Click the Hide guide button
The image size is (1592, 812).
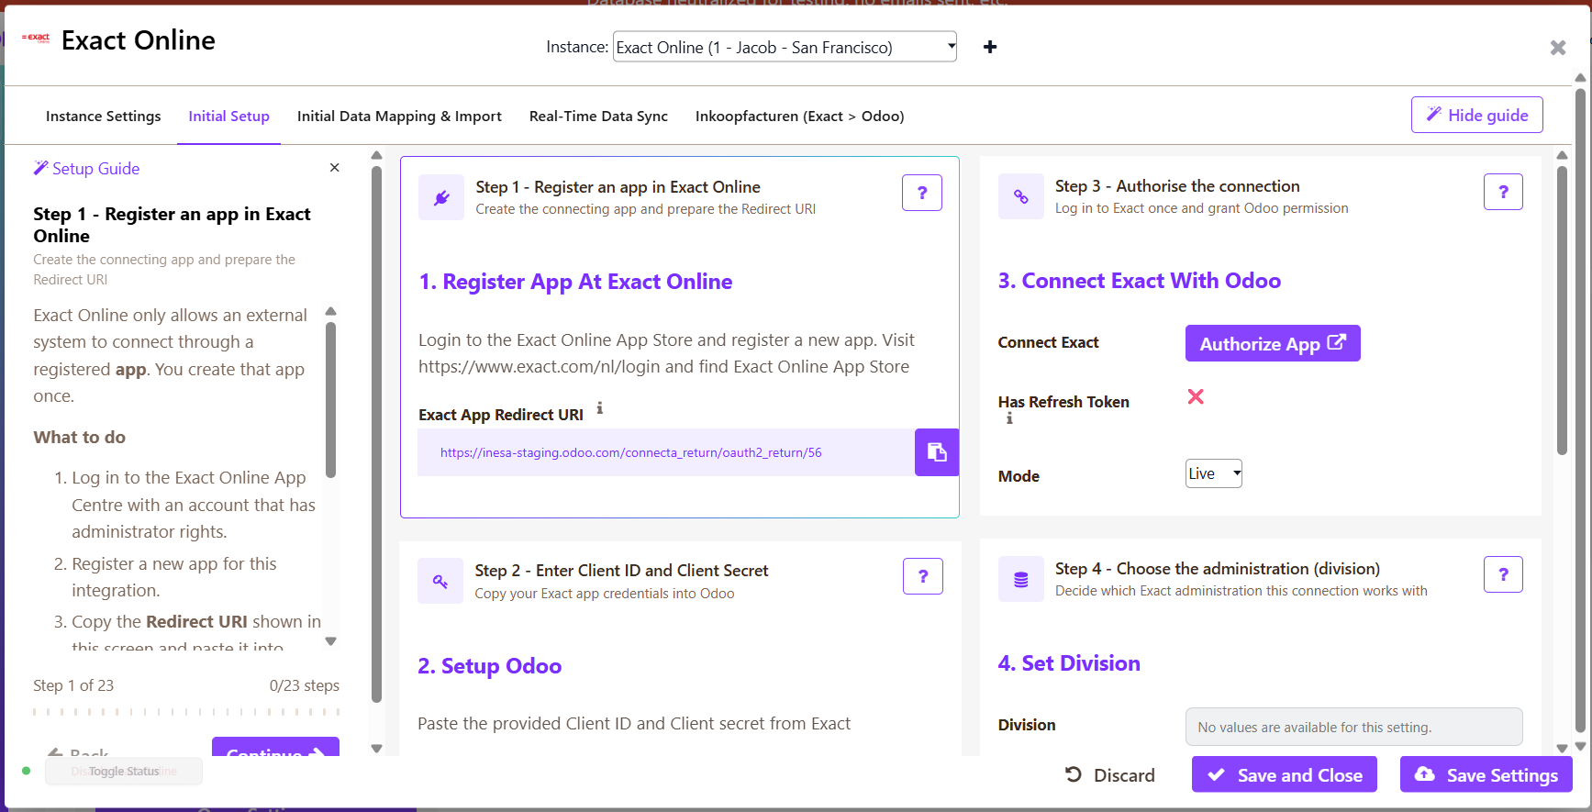tap(1476, 115)
